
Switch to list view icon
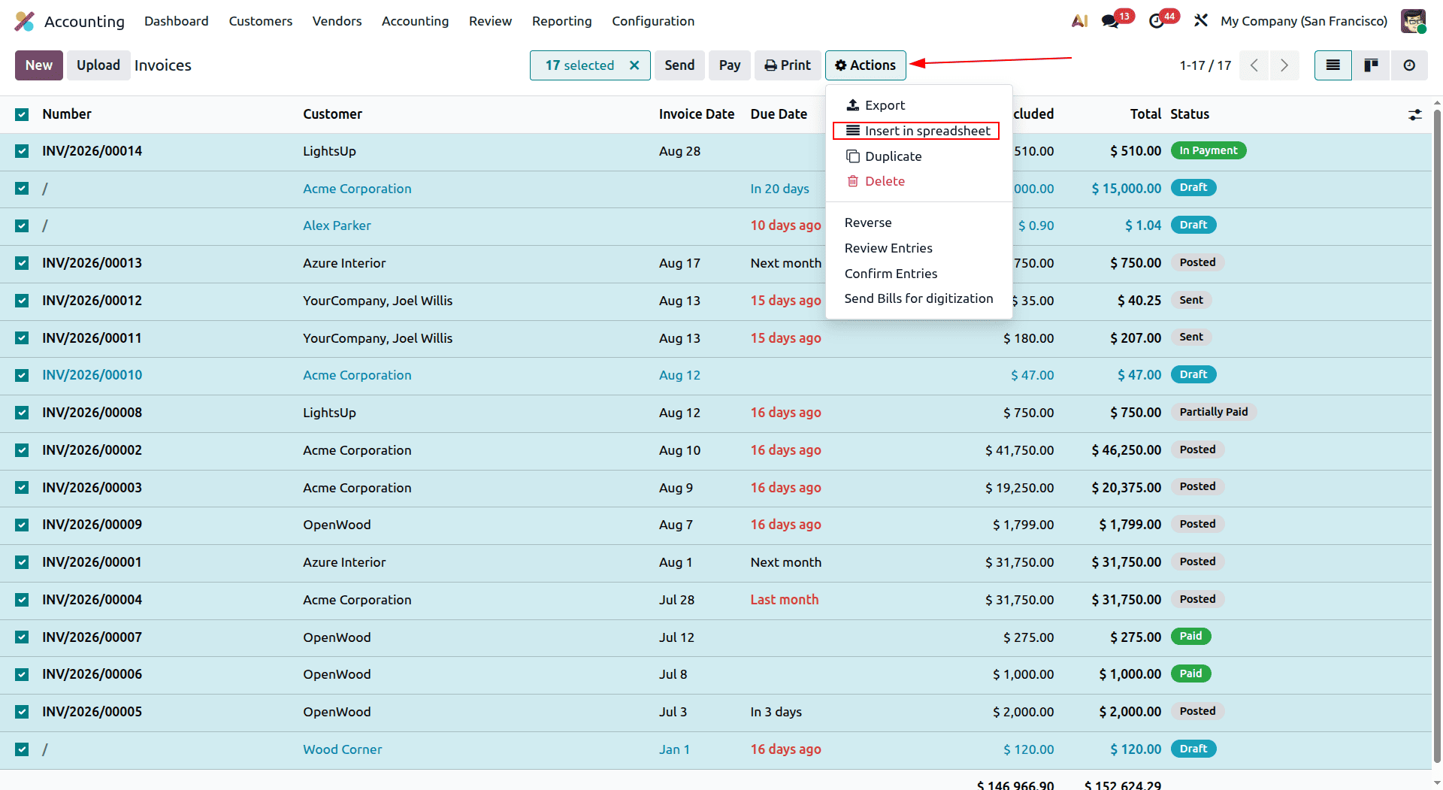click(1333, 65)
